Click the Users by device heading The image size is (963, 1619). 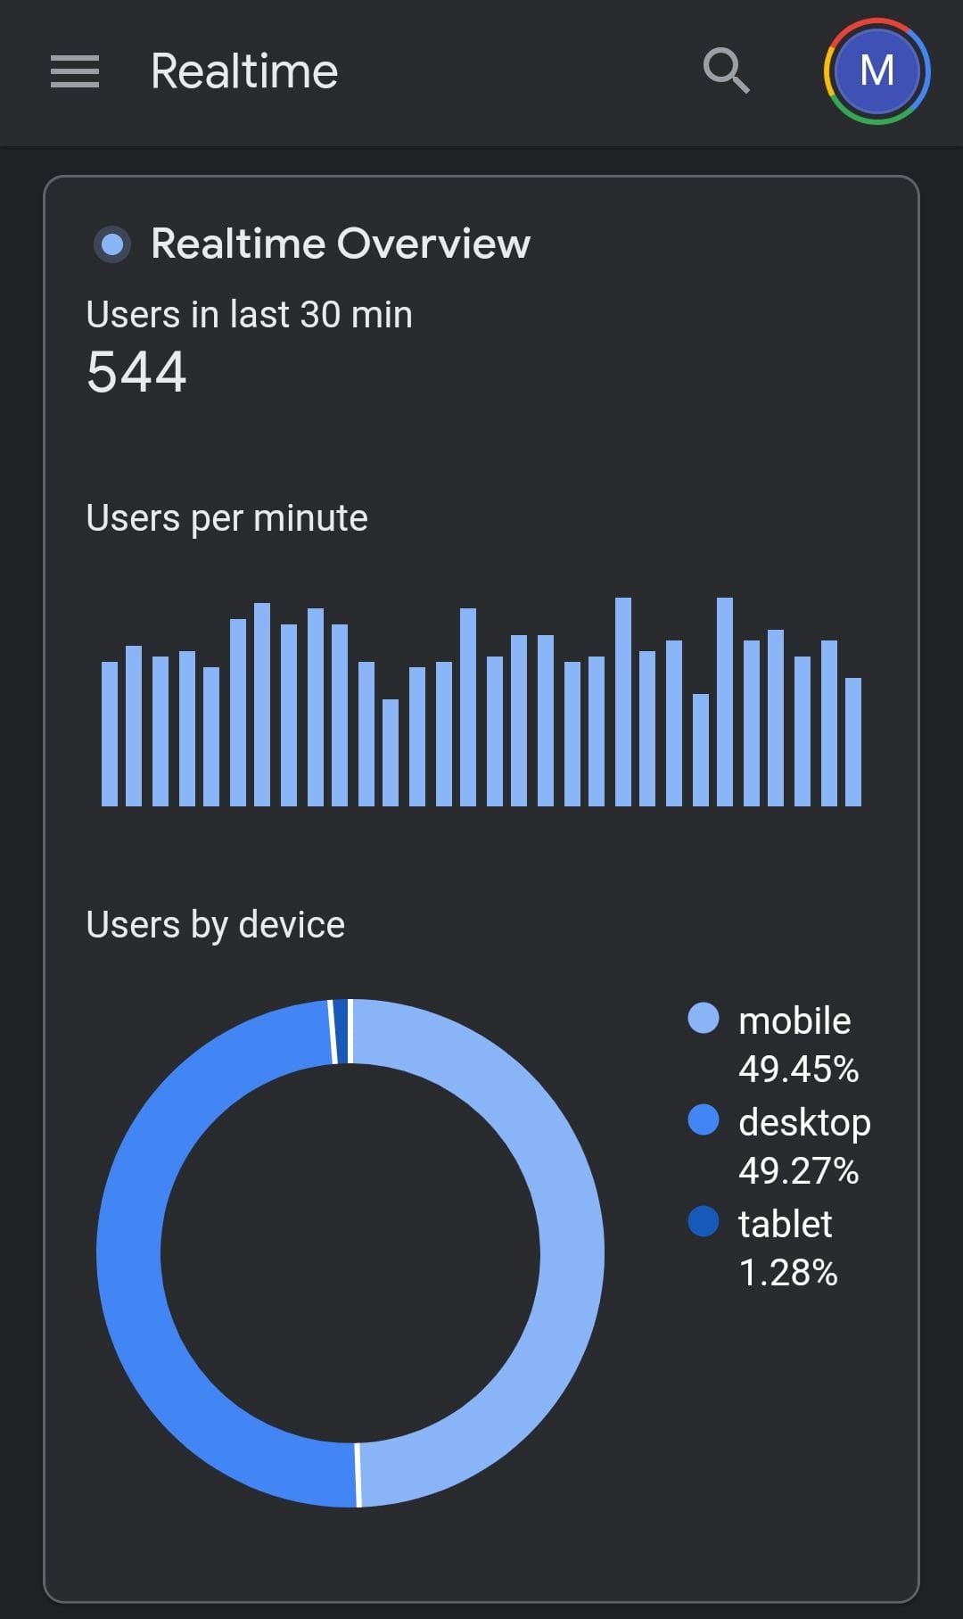coord(216,925)
